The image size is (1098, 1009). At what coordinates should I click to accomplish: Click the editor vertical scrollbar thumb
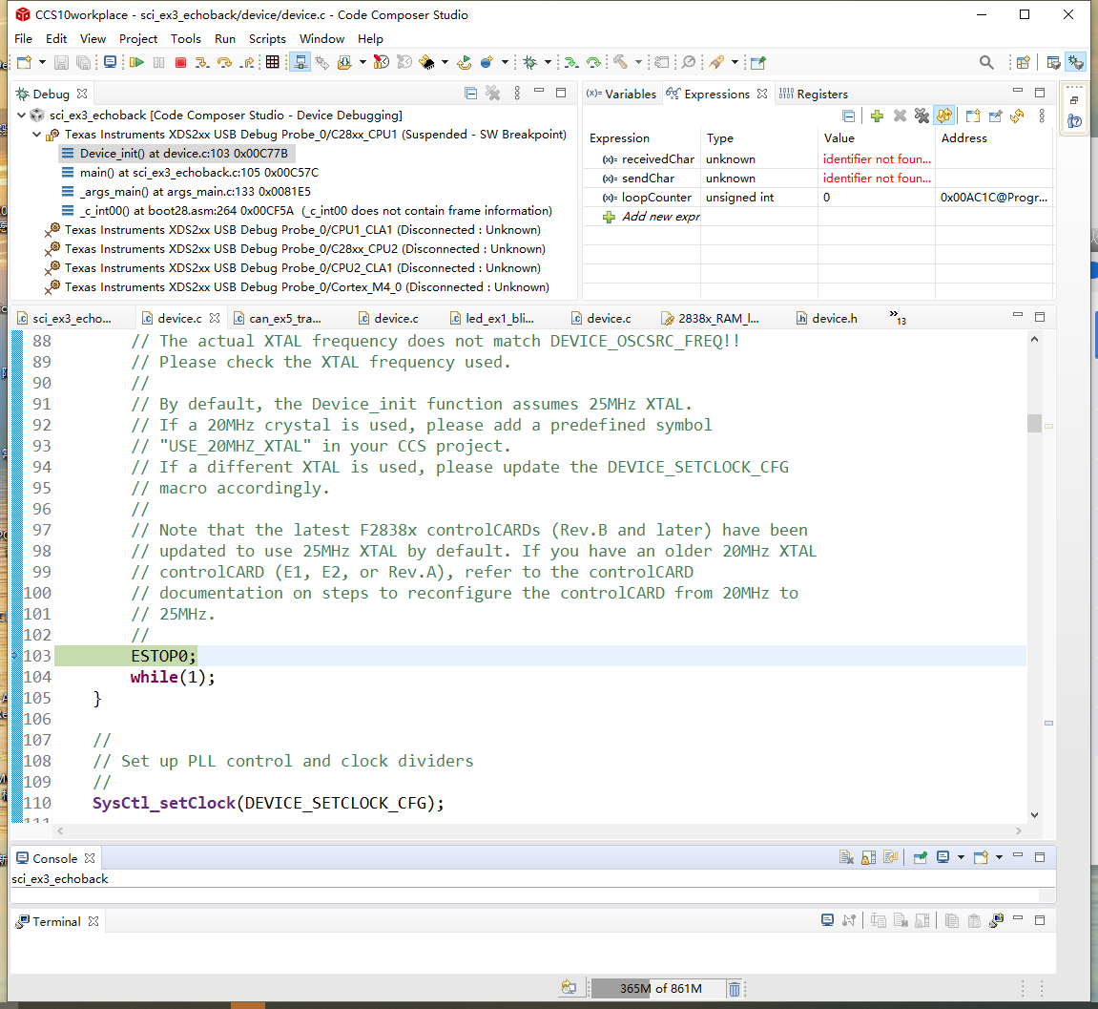point(1034,423)
